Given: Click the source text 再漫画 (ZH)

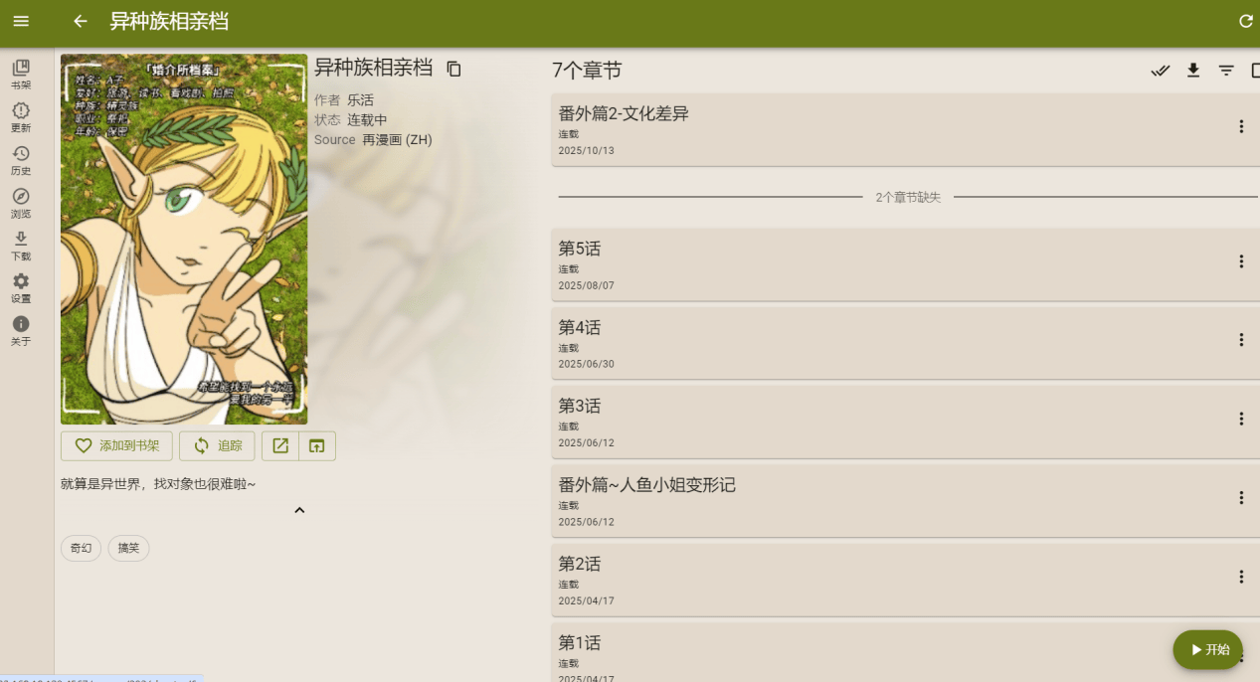Looking at the screenshot, I should [x=397, y=140].
